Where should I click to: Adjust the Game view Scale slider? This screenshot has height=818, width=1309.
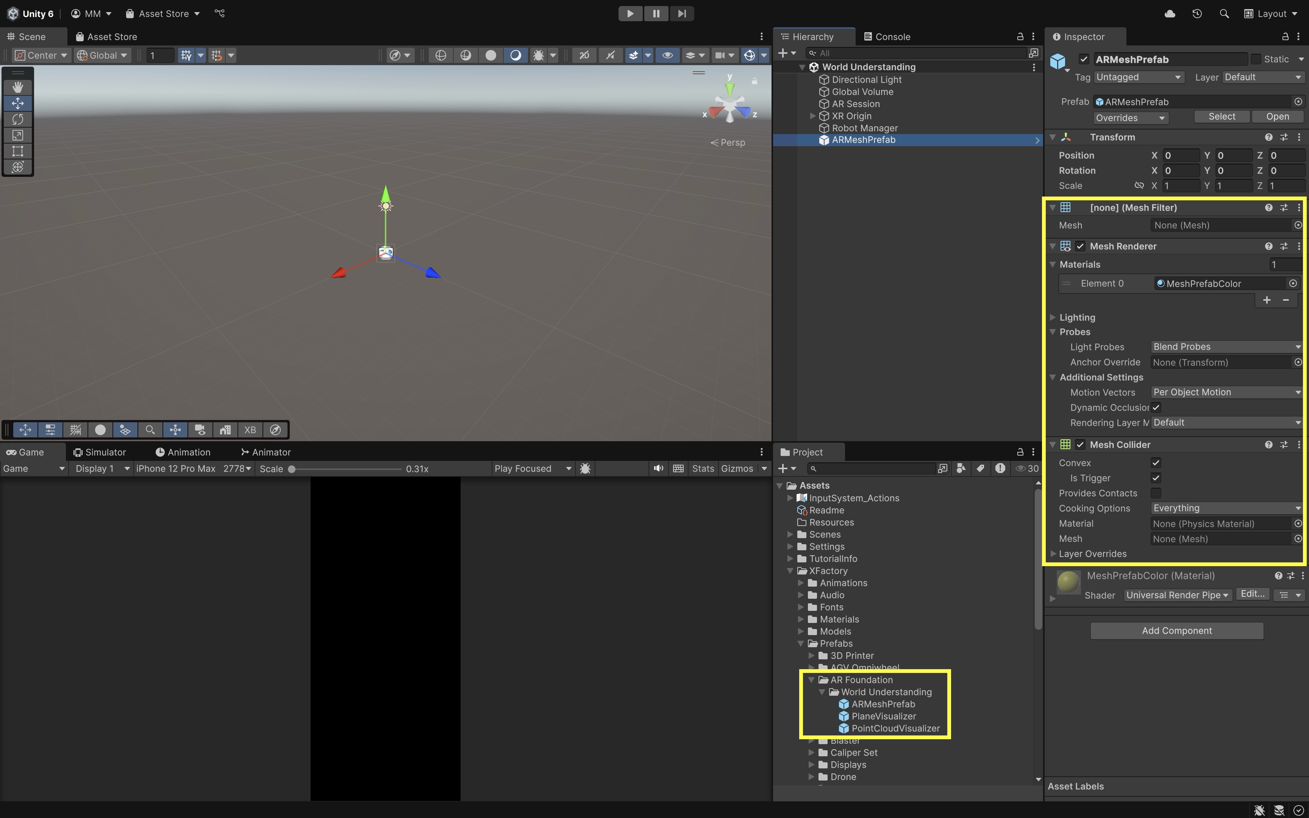pos(292,469)
